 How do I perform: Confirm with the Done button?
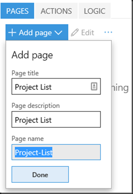pos(40,174)
